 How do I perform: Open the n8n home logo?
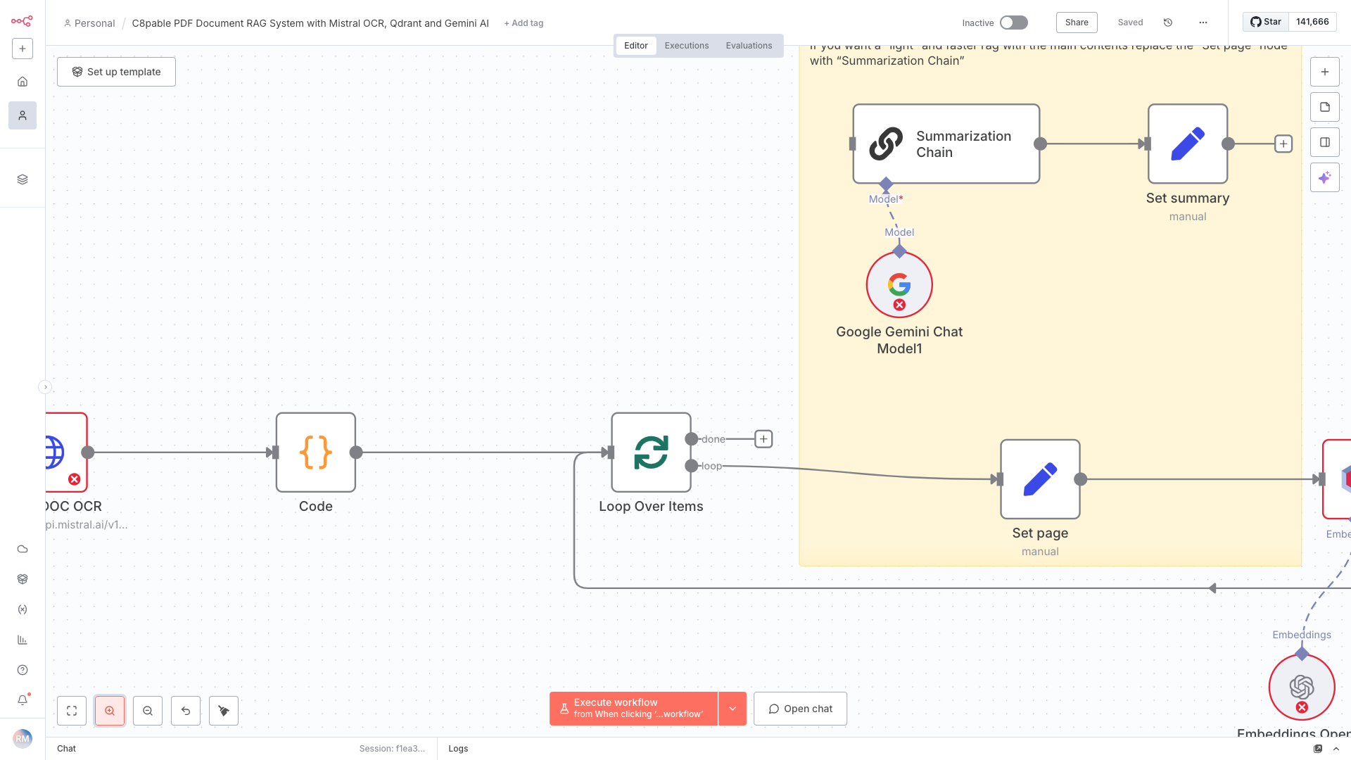pyautogui.click(x=22, y=21)
